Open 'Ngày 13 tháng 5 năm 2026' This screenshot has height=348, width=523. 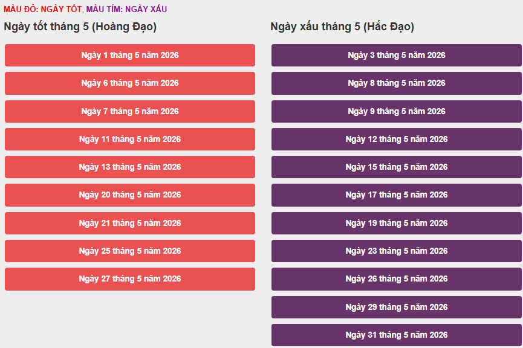pos(130,167)
